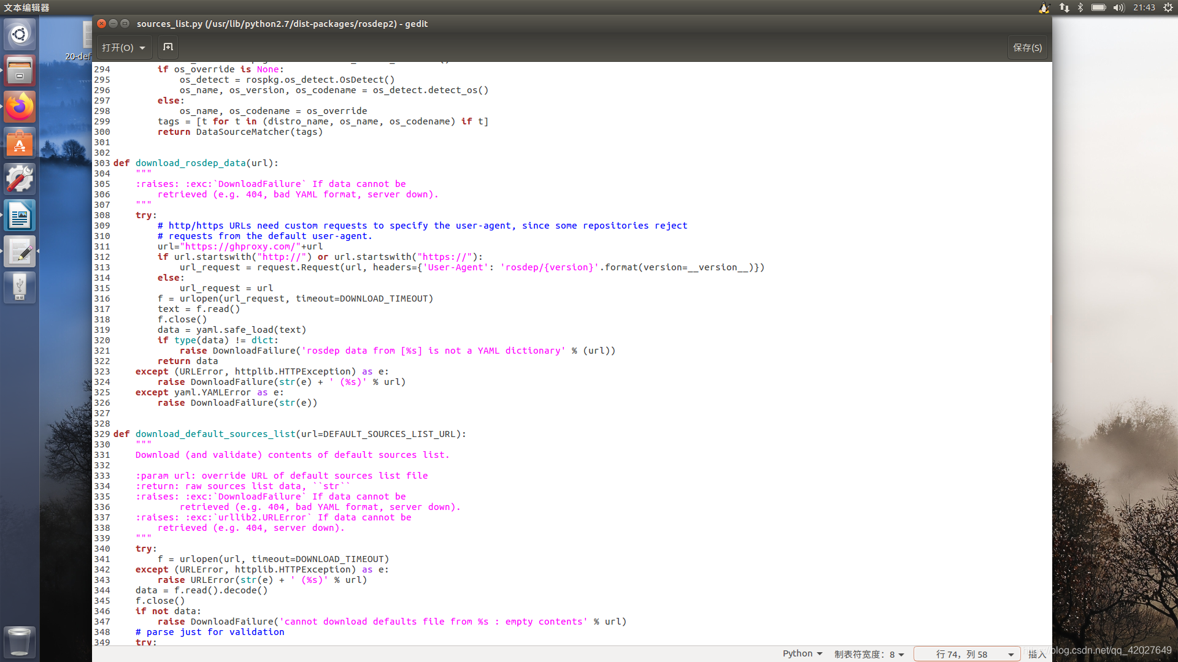
Task: Open the USB drive launcher icon
Action: [x=20, y=288]
